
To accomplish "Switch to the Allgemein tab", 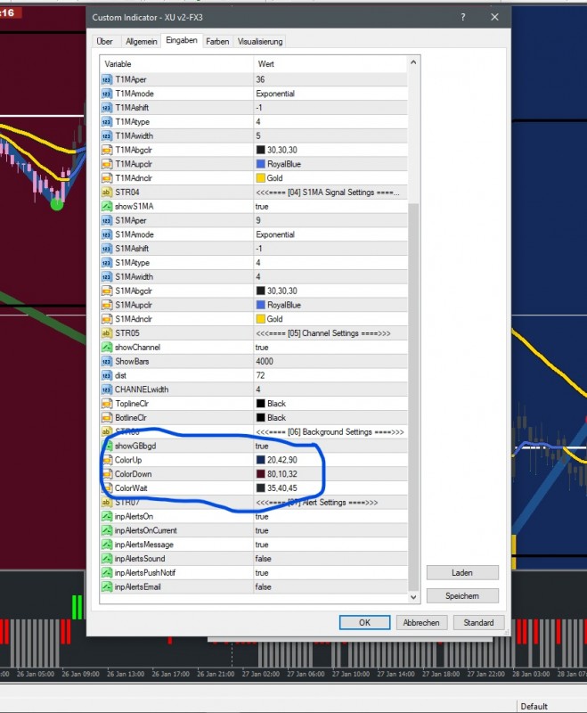I will 142,41.
